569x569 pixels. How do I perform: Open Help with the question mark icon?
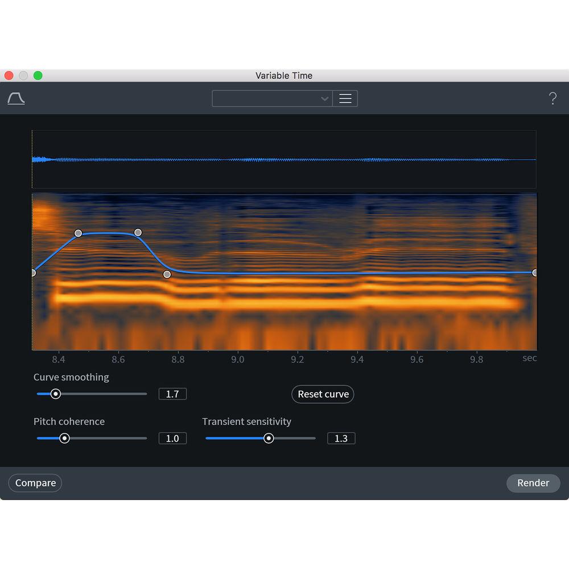552,98
